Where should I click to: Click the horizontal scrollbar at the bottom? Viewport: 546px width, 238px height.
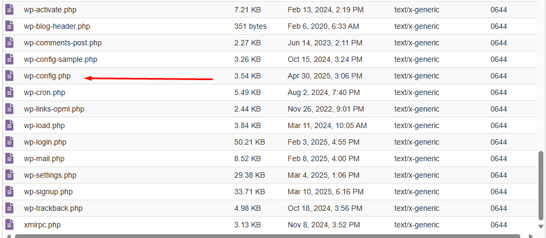267,235
